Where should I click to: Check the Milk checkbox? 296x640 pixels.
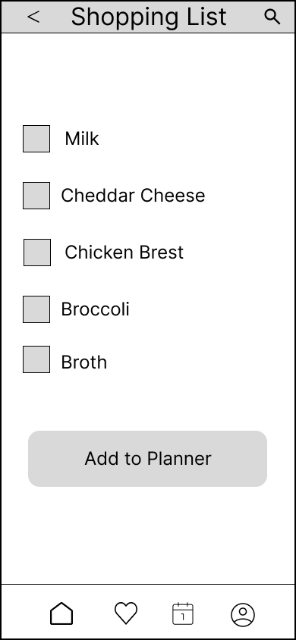(x=36, y=139)
